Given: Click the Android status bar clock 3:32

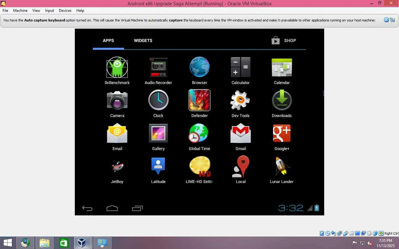Looking at the screenshot, I should (291, 208).
